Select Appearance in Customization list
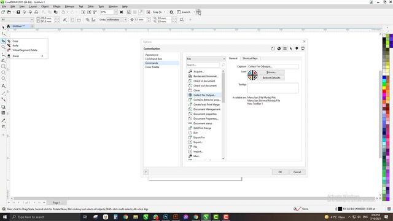The height and width of the screenshot is (221, 393). click(152, 55)
